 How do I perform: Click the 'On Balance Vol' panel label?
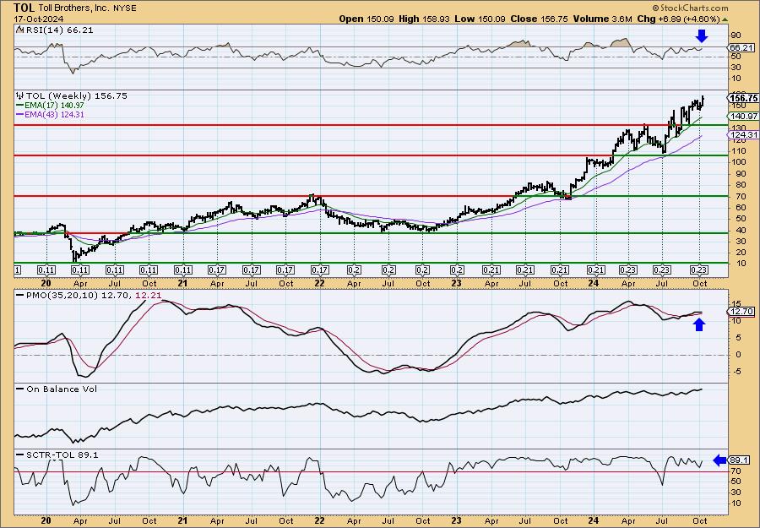point(62,389)
